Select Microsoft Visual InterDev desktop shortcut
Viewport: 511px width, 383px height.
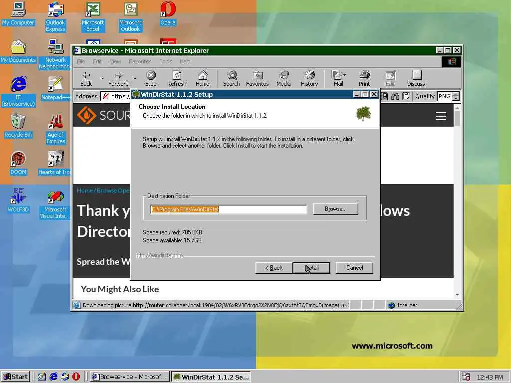55,204
